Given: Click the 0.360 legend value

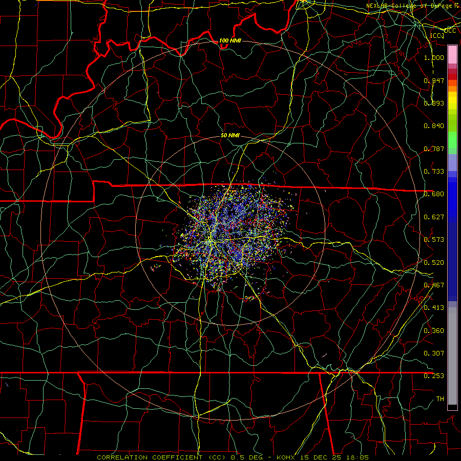Looking at the screenshot, I should click(x=434, y=331).
